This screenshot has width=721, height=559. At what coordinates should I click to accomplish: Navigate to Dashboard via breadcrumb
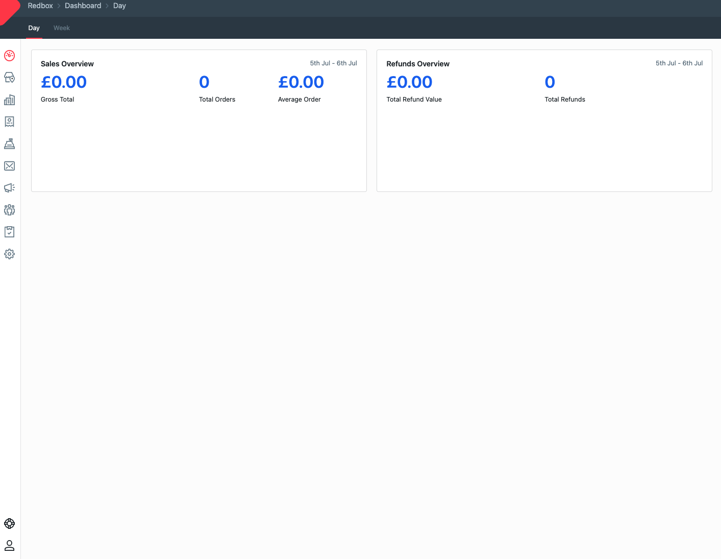point(83,6)
